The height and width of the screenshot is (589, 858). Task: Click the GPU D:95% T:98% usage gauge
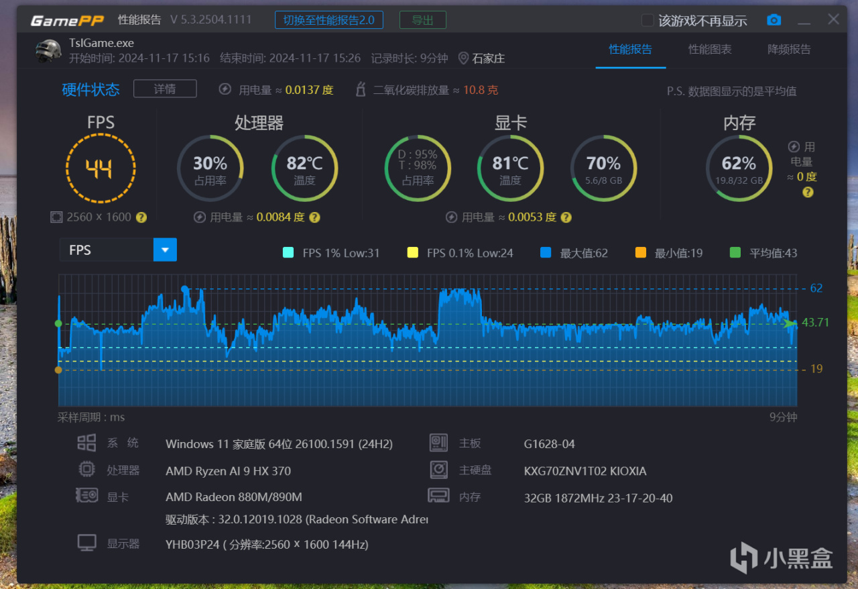pyautogui.click(x=418, y=168)
